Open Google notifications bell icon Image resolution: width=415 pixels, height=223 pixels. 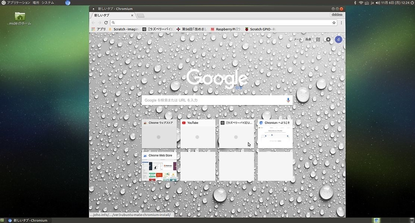point(328,39)
